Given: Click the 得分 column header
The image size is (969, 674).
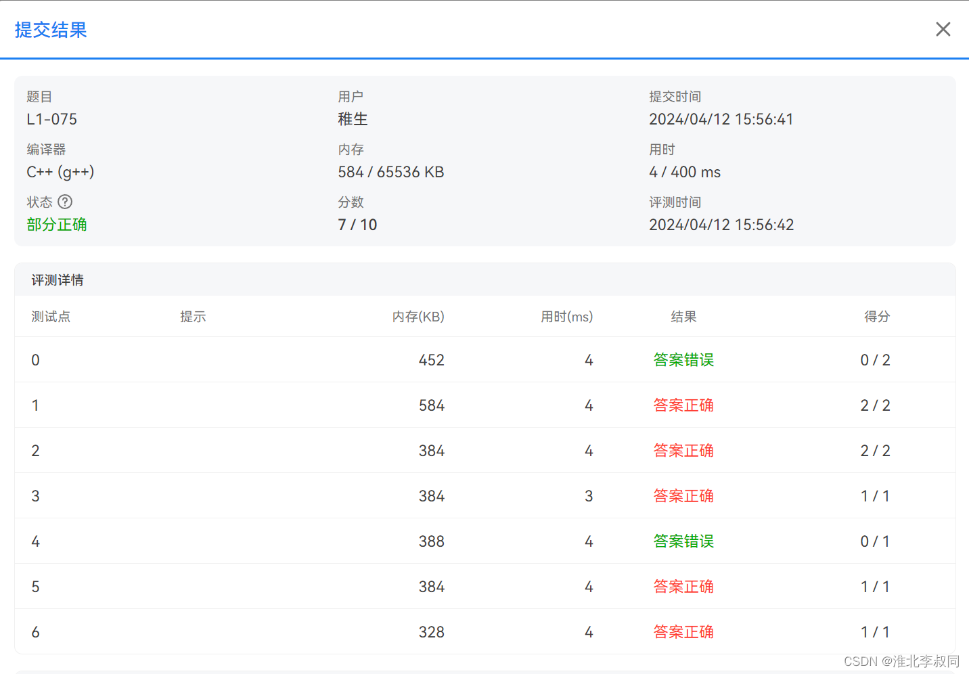Looking at the screenshot, I should pos(877,316).
